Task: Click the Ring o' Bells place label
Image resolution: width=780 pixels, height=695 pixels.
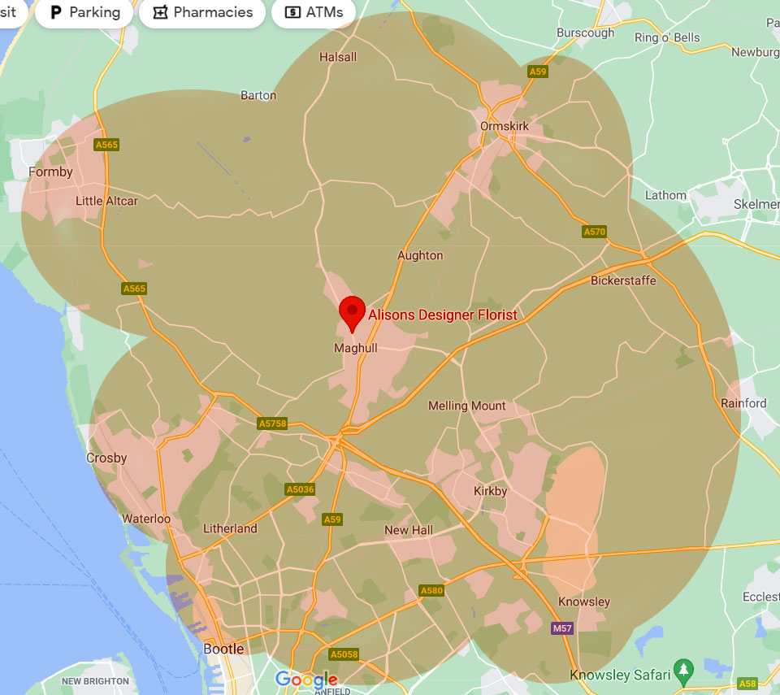Action: [x=667, y=38]
